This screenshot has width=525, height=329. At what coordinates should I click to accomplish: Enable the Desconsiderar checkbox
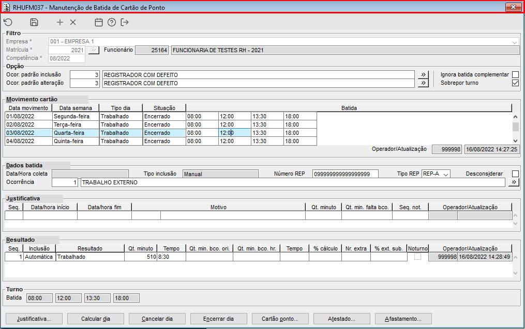pos(515,174)
